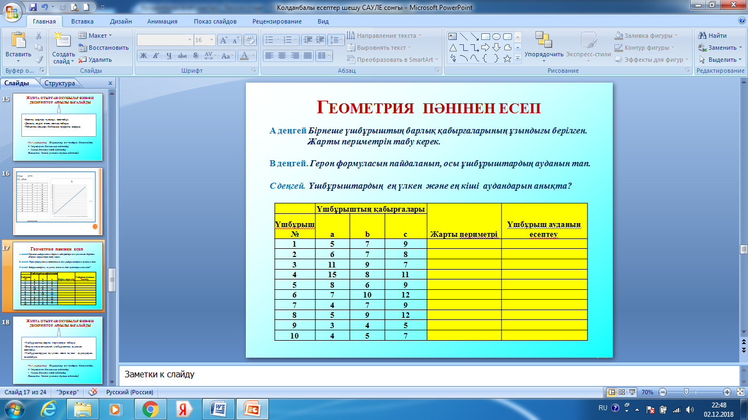Screen dimensions: 748x420
Task: Align text to the right
Action: (295, 55)
